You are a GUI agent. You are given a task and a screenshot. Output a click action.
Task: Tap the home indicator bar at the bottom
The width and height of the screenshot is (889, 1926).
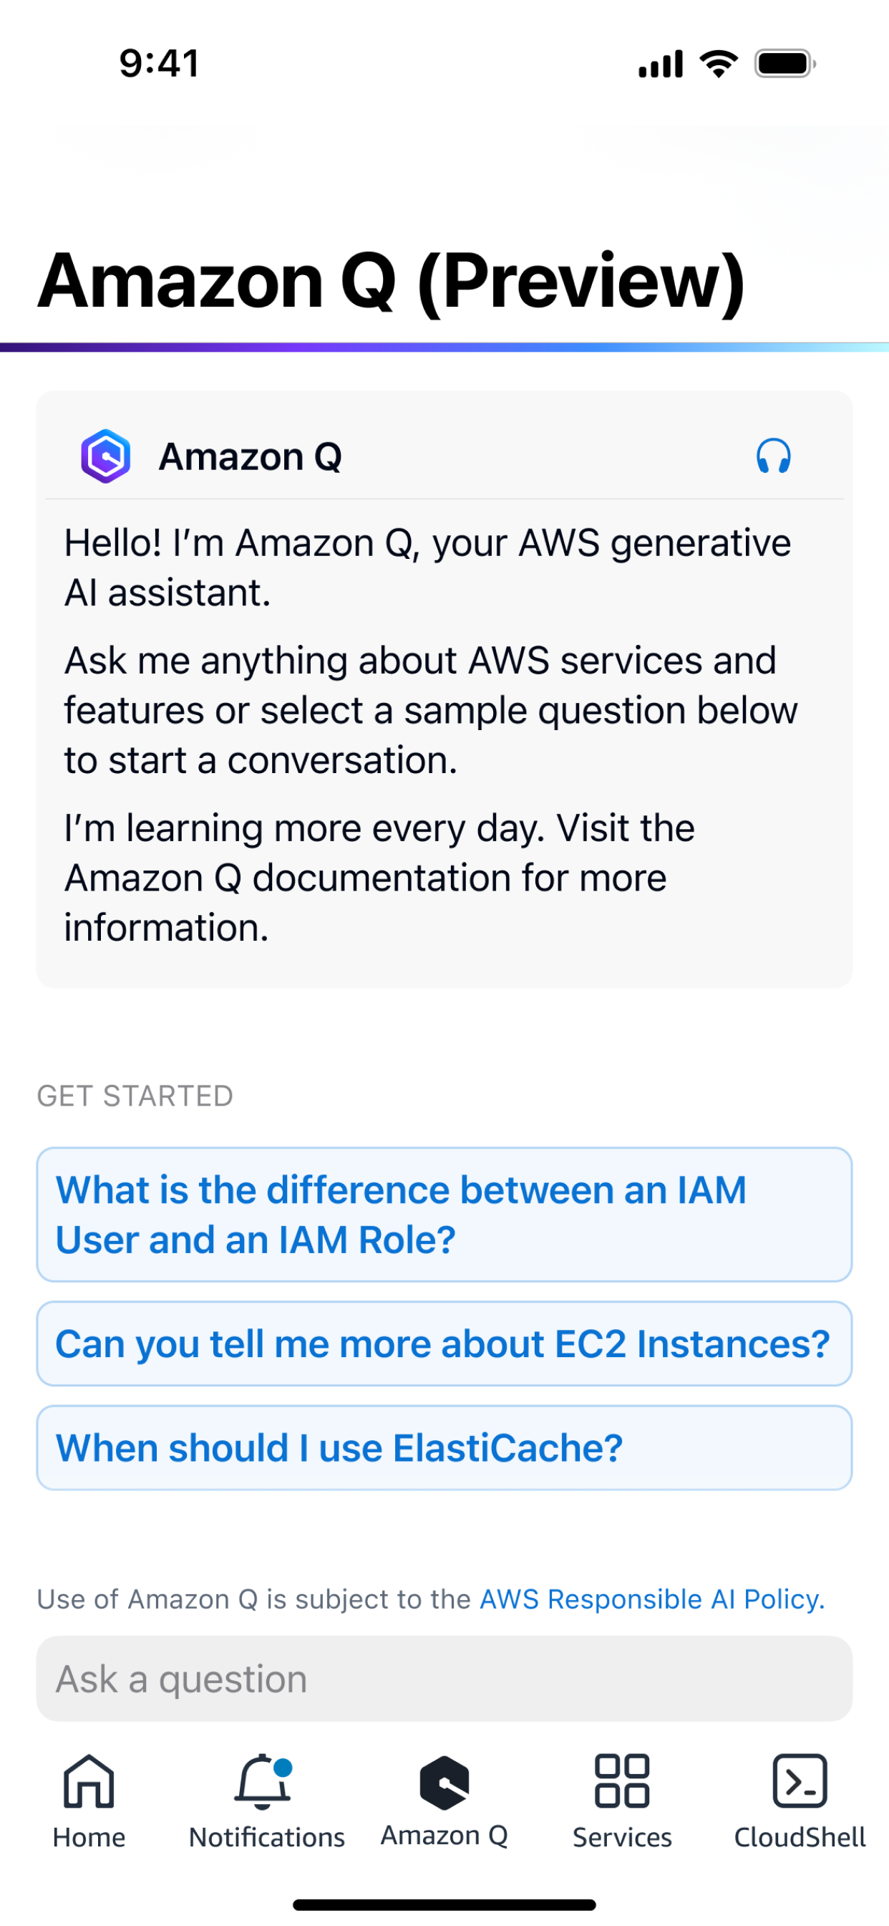(444, 1905)
